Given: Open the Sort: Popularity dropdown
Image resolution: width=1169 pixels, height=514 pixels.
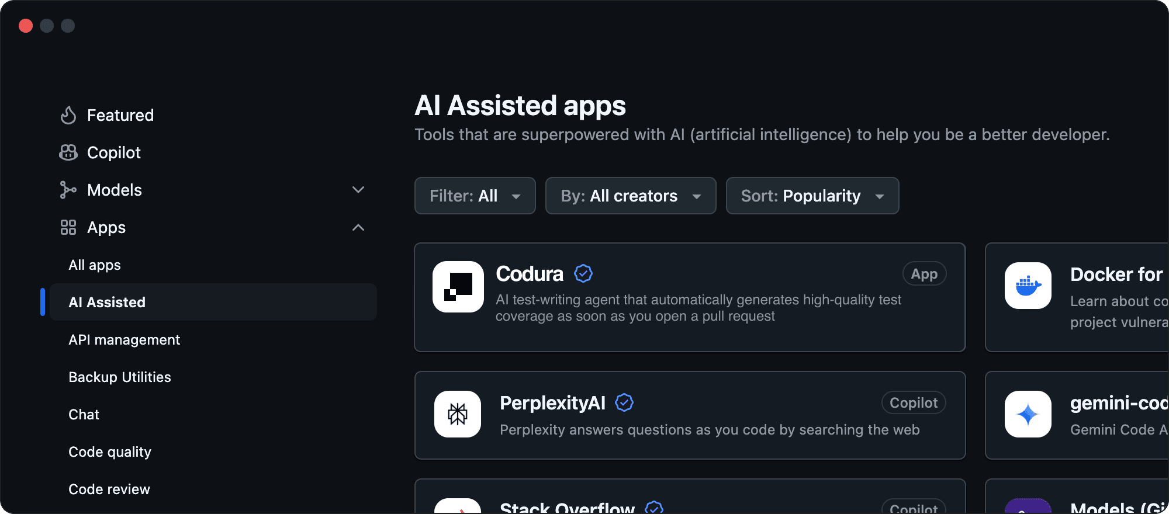Looking at the screenshot, I should click(x=812, y=196).
